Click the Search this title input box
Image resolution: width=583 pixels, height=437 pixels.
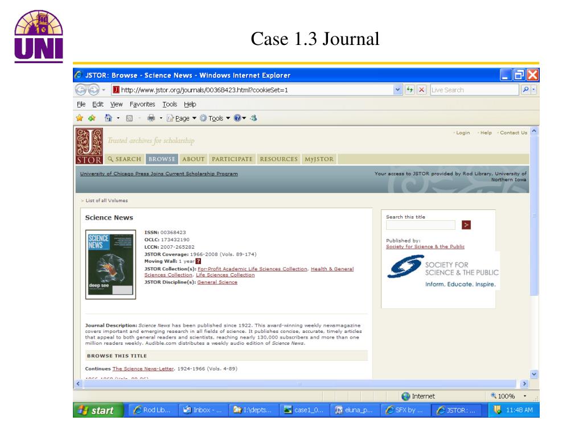(421, 225)
